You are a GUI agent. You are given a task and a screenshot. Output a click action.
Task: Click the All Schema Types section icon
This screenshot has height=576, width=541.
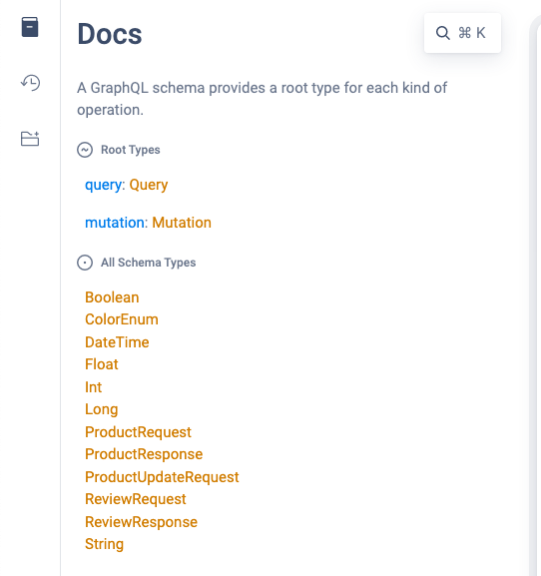click(85, 263)
